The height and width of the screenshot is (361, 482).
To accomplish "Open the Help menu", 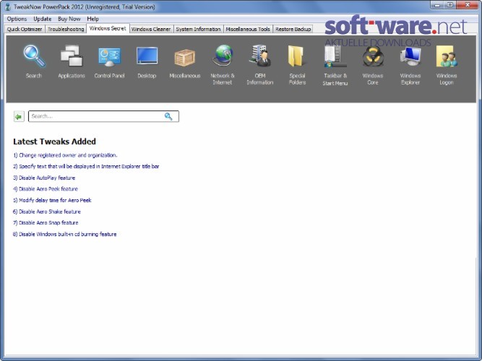I will click(92, 19).
